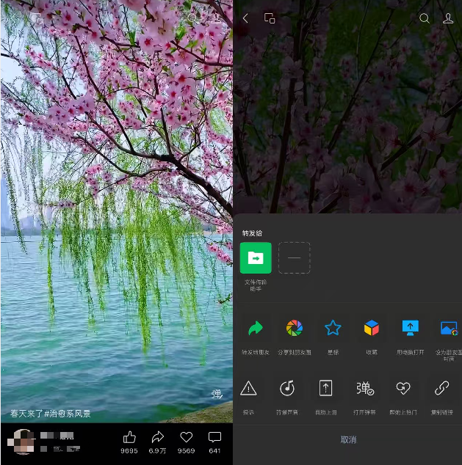The image size is (462, 465).
Task: Tap the music note background sound icon
Action: point(286,389)
